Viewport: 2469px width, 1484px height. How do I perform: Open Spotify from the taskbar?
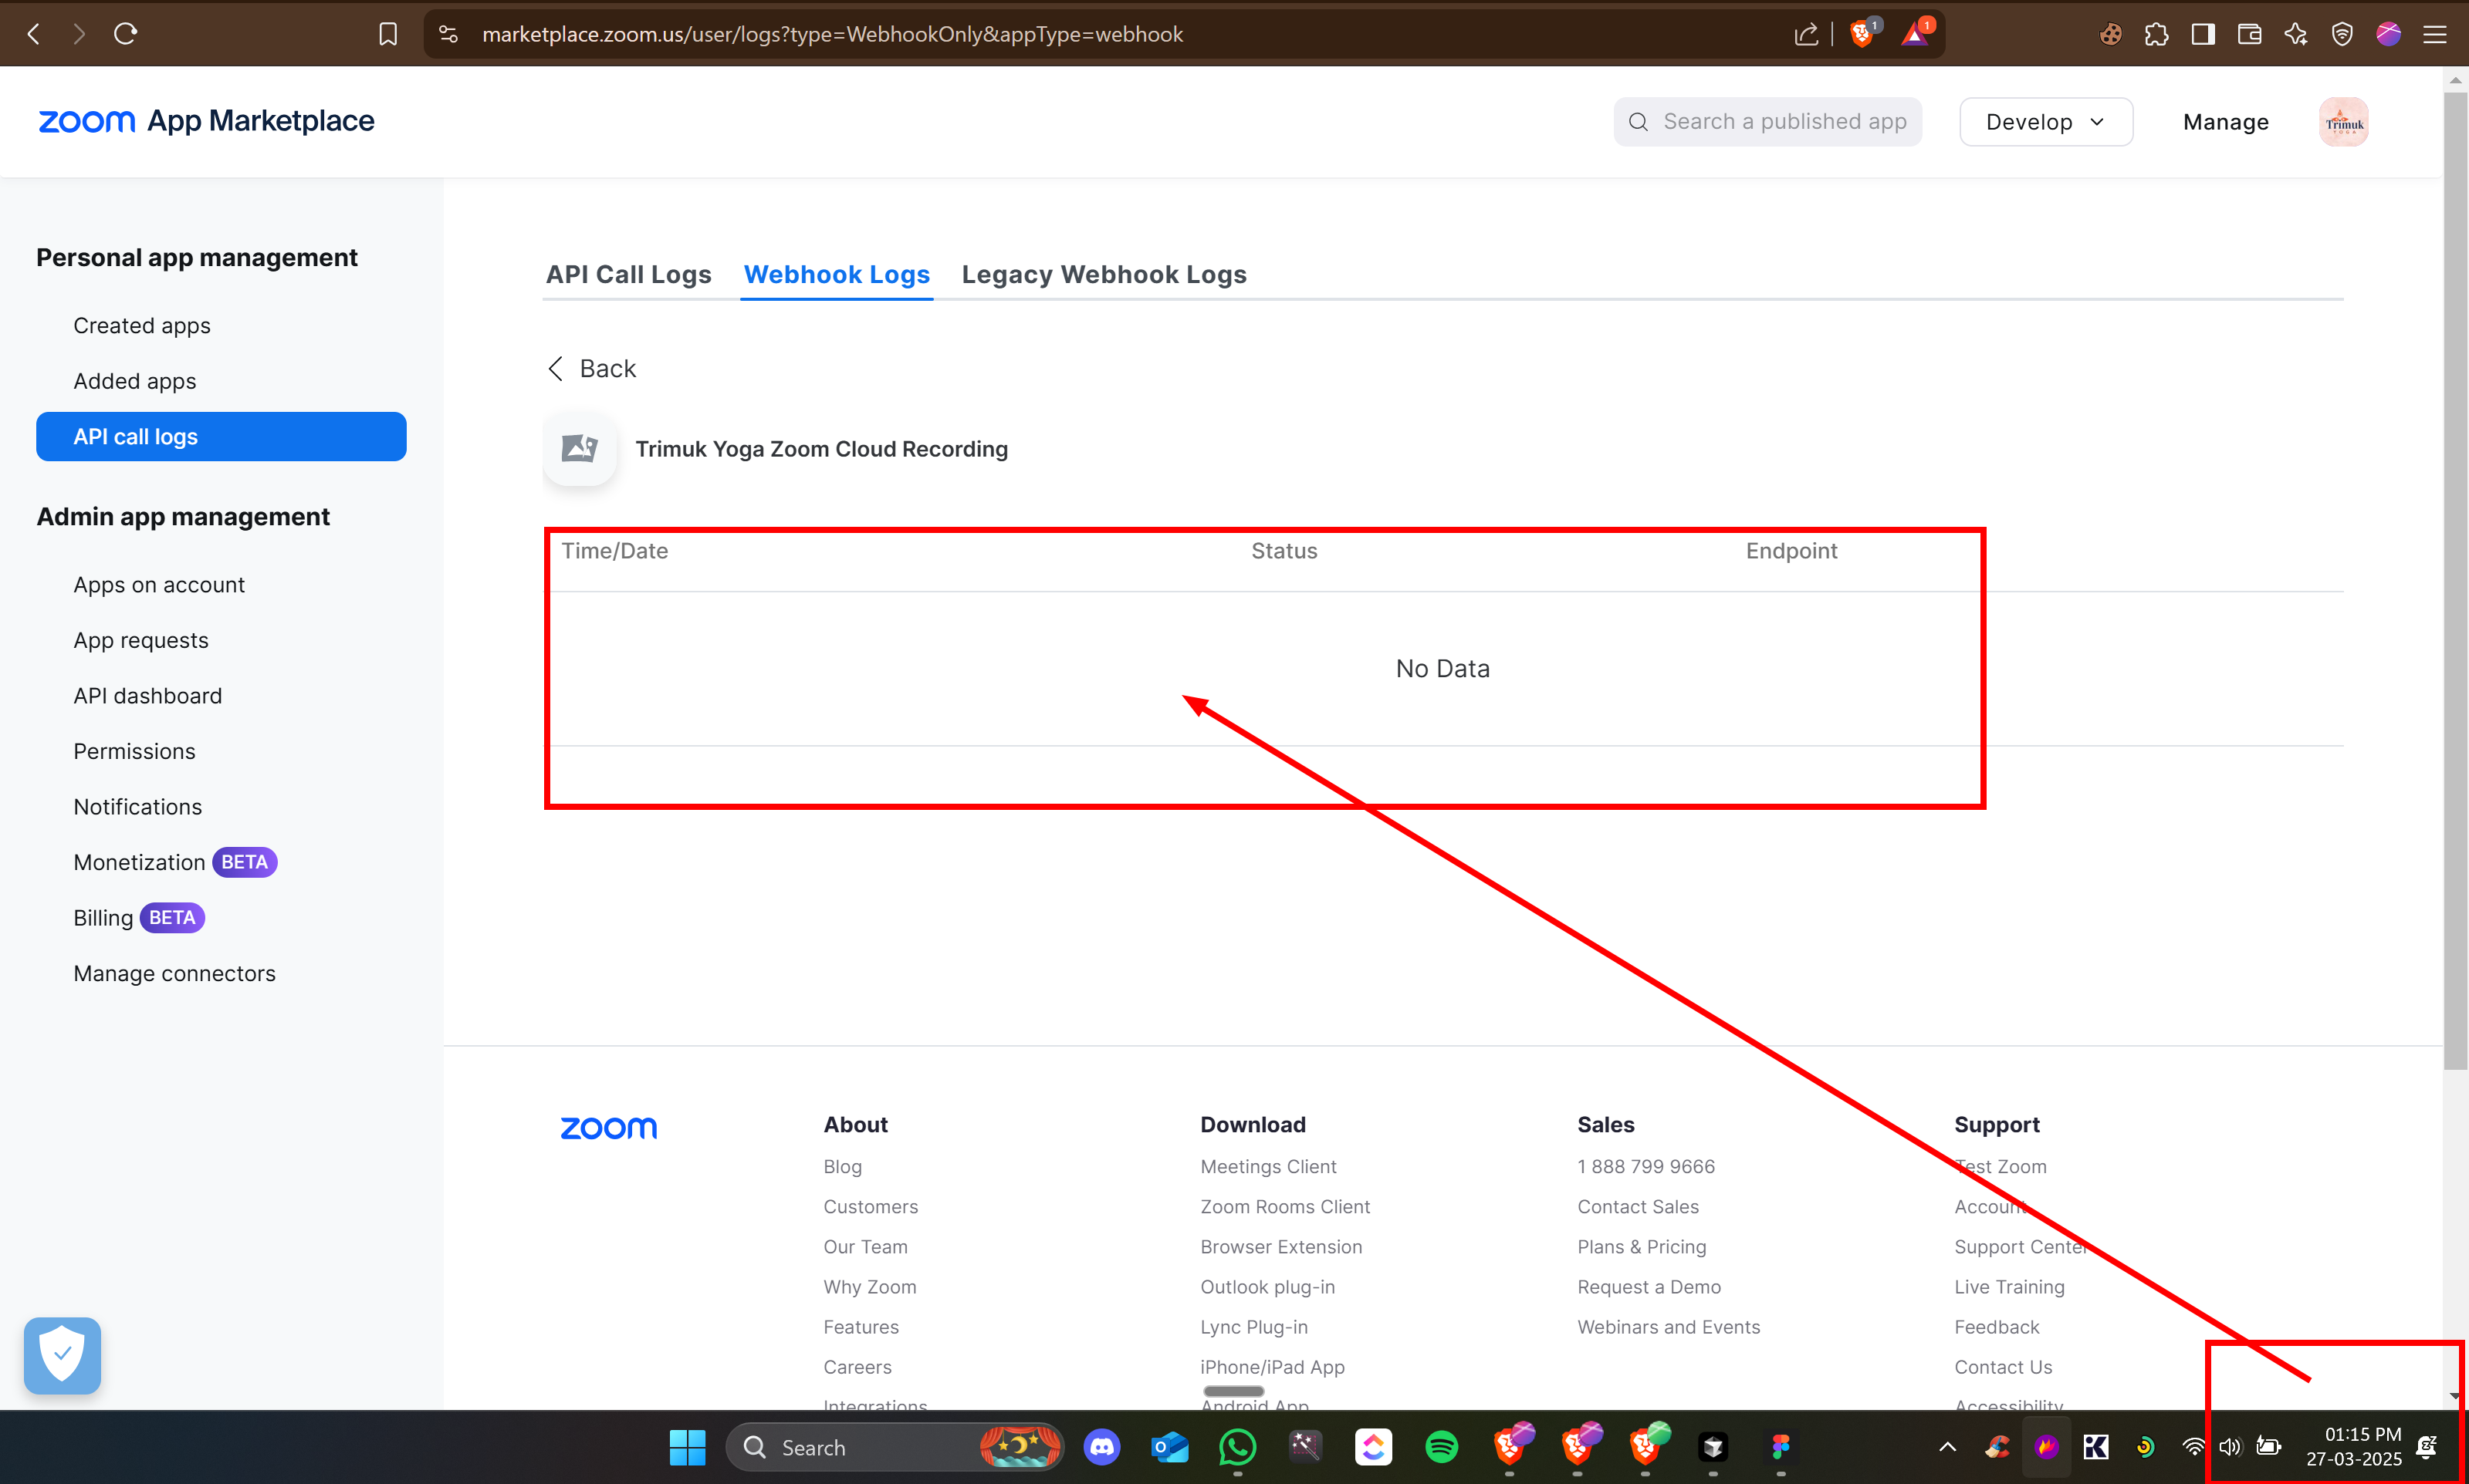click(x=1441, y=1446)
